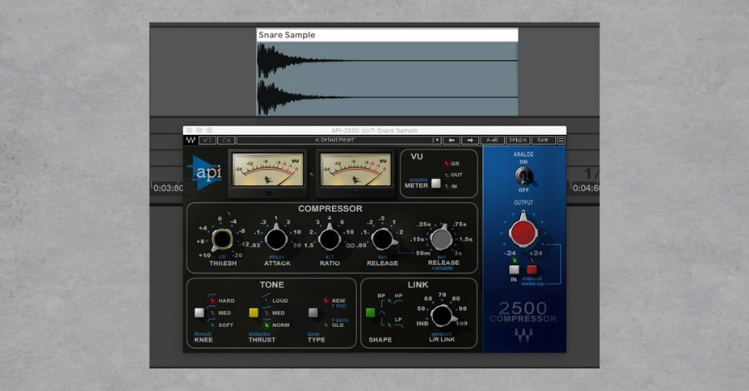Click the API-2500 window title bar
The width and height of the screenshot is (749, 391).
click(x=374, y=131)
